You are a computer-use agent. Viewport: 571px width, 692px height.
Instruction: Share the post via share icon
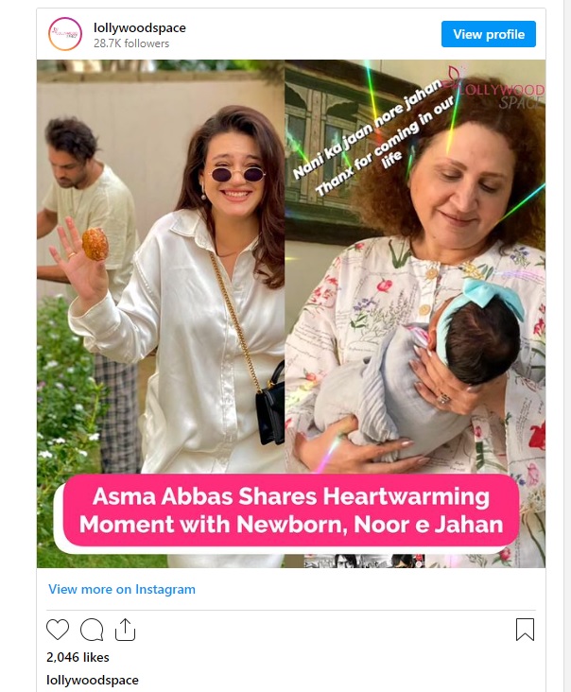pos(125,630)
